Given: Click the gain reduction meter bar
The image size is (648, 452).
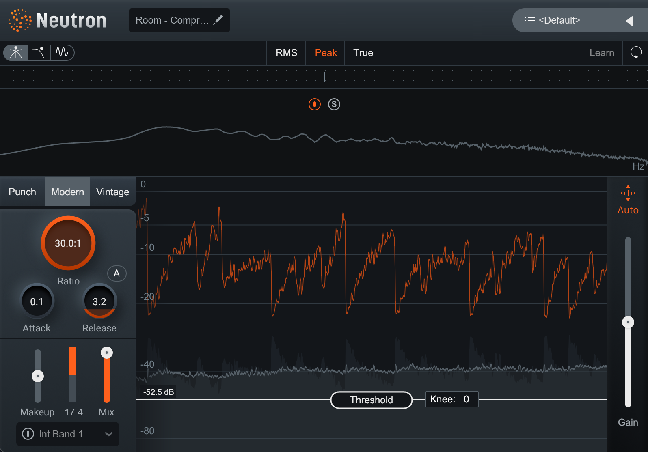Looking at the screenshot, I should 72,375.
